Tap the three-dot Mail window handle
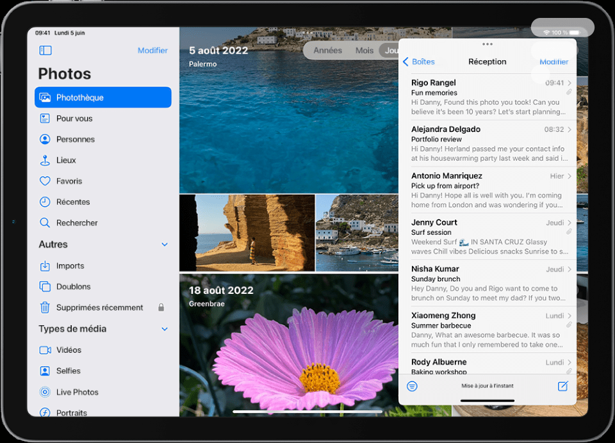Image resolution: width=615 pixels, height=443 pixels. 488,44
